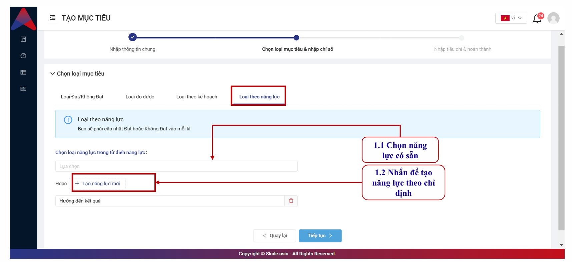Viewport: 572px width, 262px height.
Task: Click the user avatar icon
Action: click(x=553, y=18)
